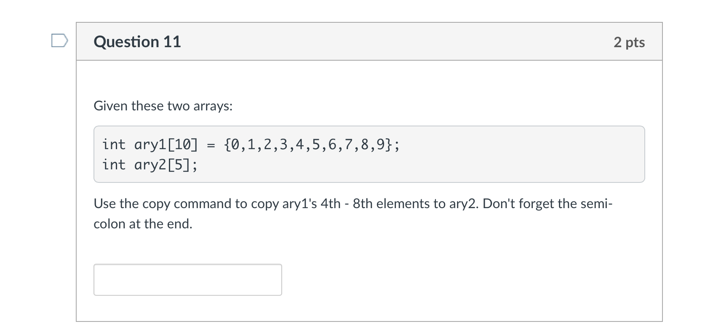The height and width of the screenshot is (332, 705).
Task: Click the equals sign in the code
Action: (x=211, y=145)
